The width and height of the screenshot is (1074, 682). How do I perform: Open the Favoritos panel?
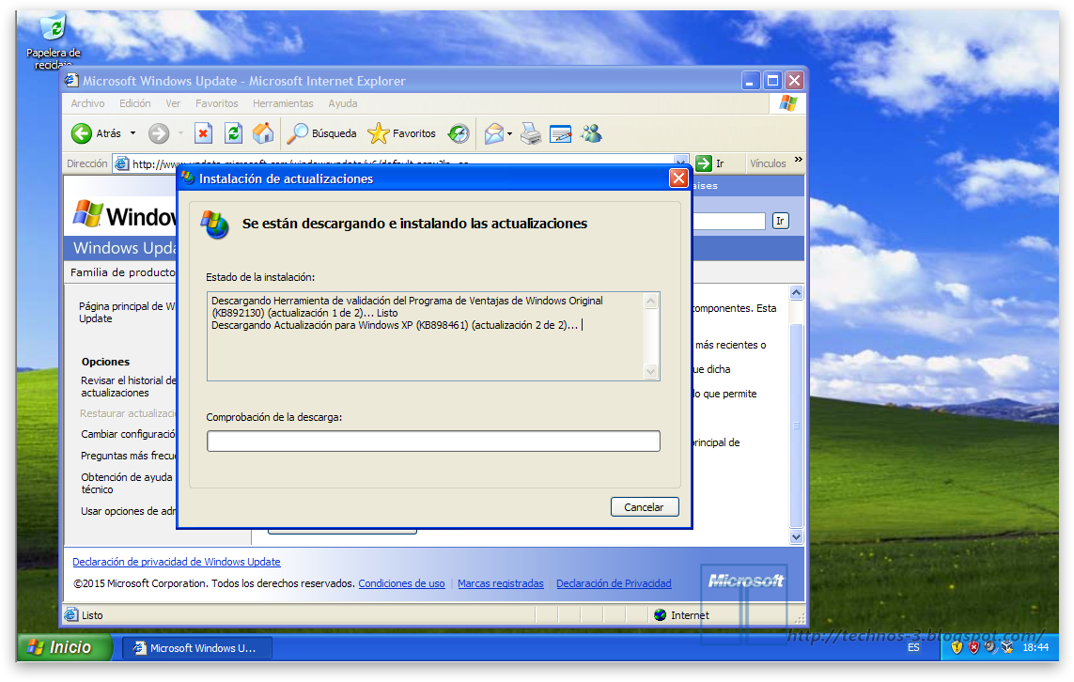(x=395, y=133)
